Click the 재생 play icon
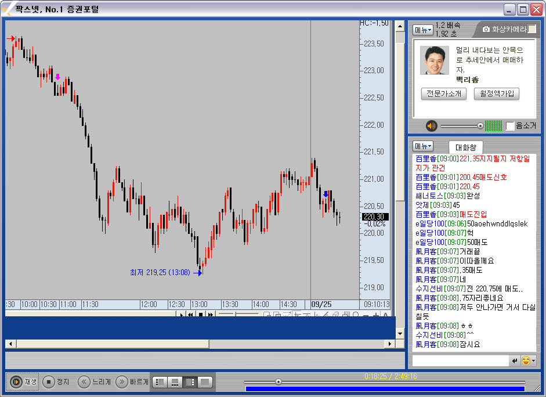 click(16, 382)
